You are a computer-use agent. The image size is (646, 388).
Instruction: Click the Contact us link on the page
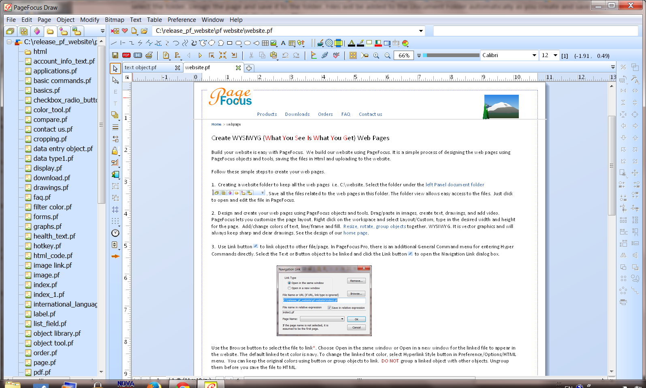(x=370, y=114)
